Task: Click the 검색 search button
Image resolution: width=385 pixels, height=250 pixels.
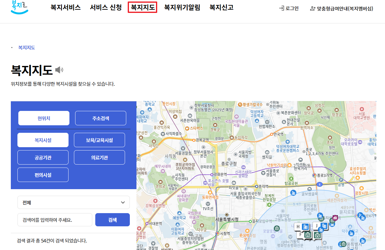Action: point(112,220)
